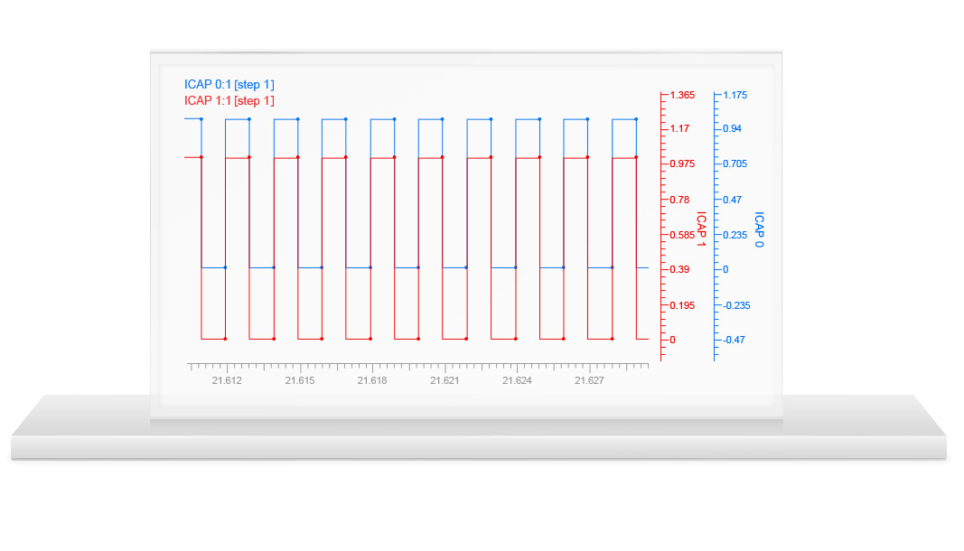Select the red ICAP 1 axis title
964x551 pixels.
[701, 230]
